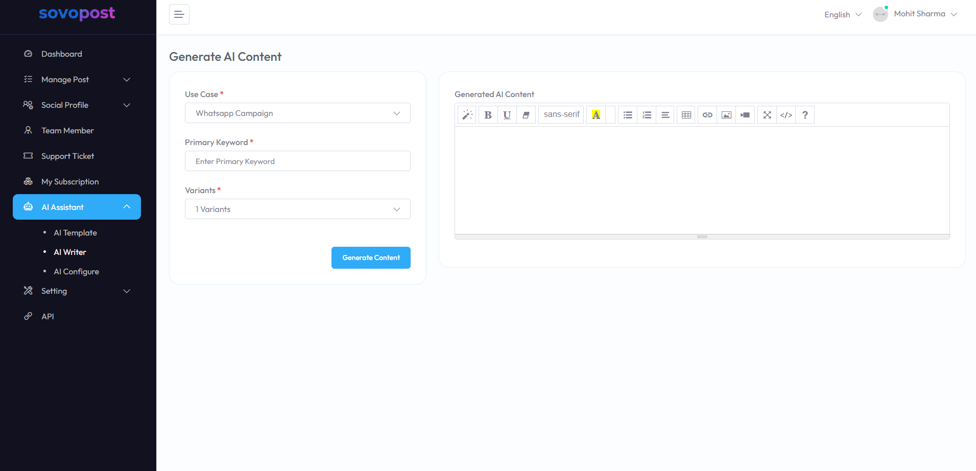Toggle bold formatting in editor
Screen dimensions: 976x471
(488, 115)
